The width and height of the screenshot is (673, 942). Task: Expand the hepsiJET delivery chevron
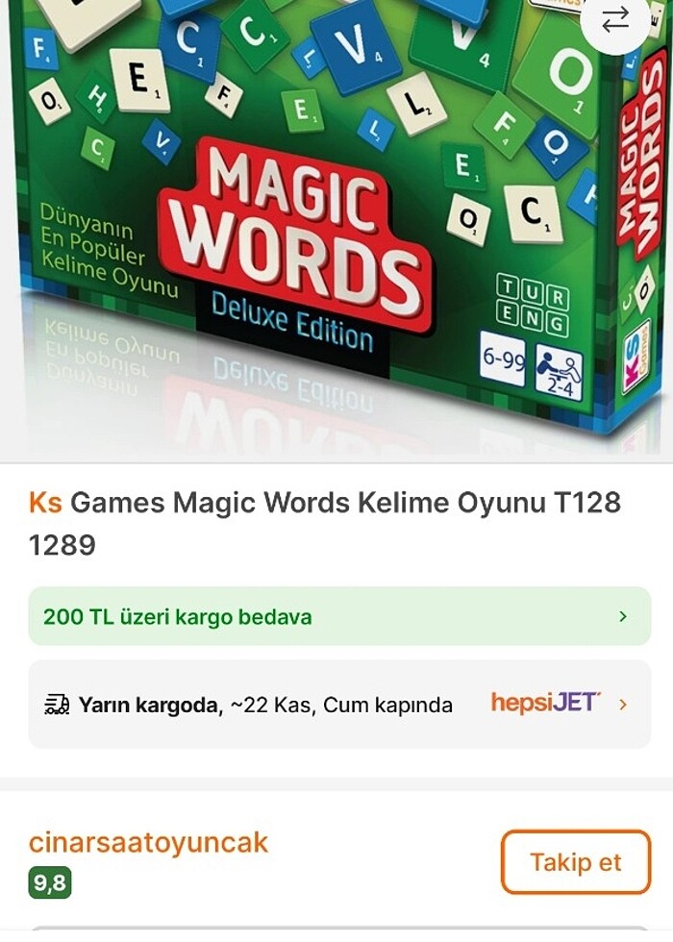click(623, 704)
